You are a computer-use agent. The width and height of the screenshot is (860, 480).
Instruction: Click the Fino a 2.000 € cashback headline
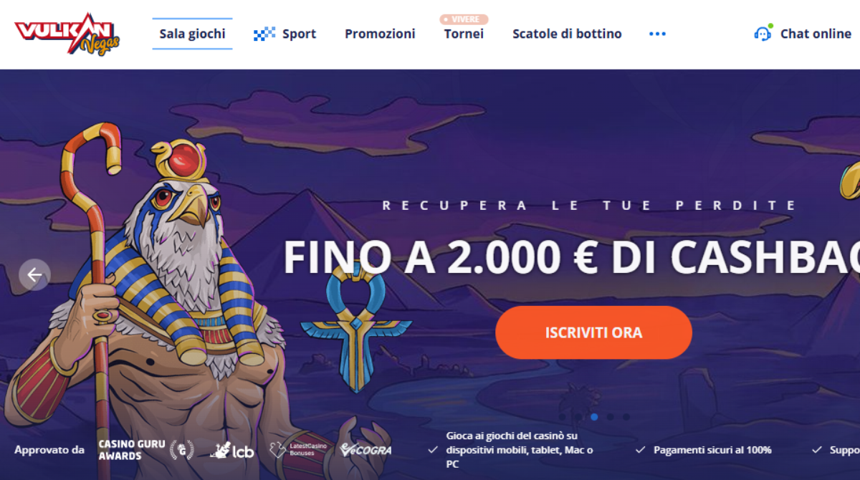point(571,256)
